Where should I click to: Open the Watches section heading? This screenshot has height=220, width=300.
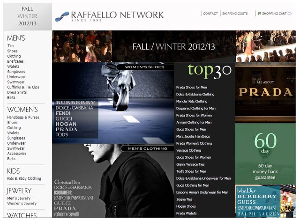point(22,215)
